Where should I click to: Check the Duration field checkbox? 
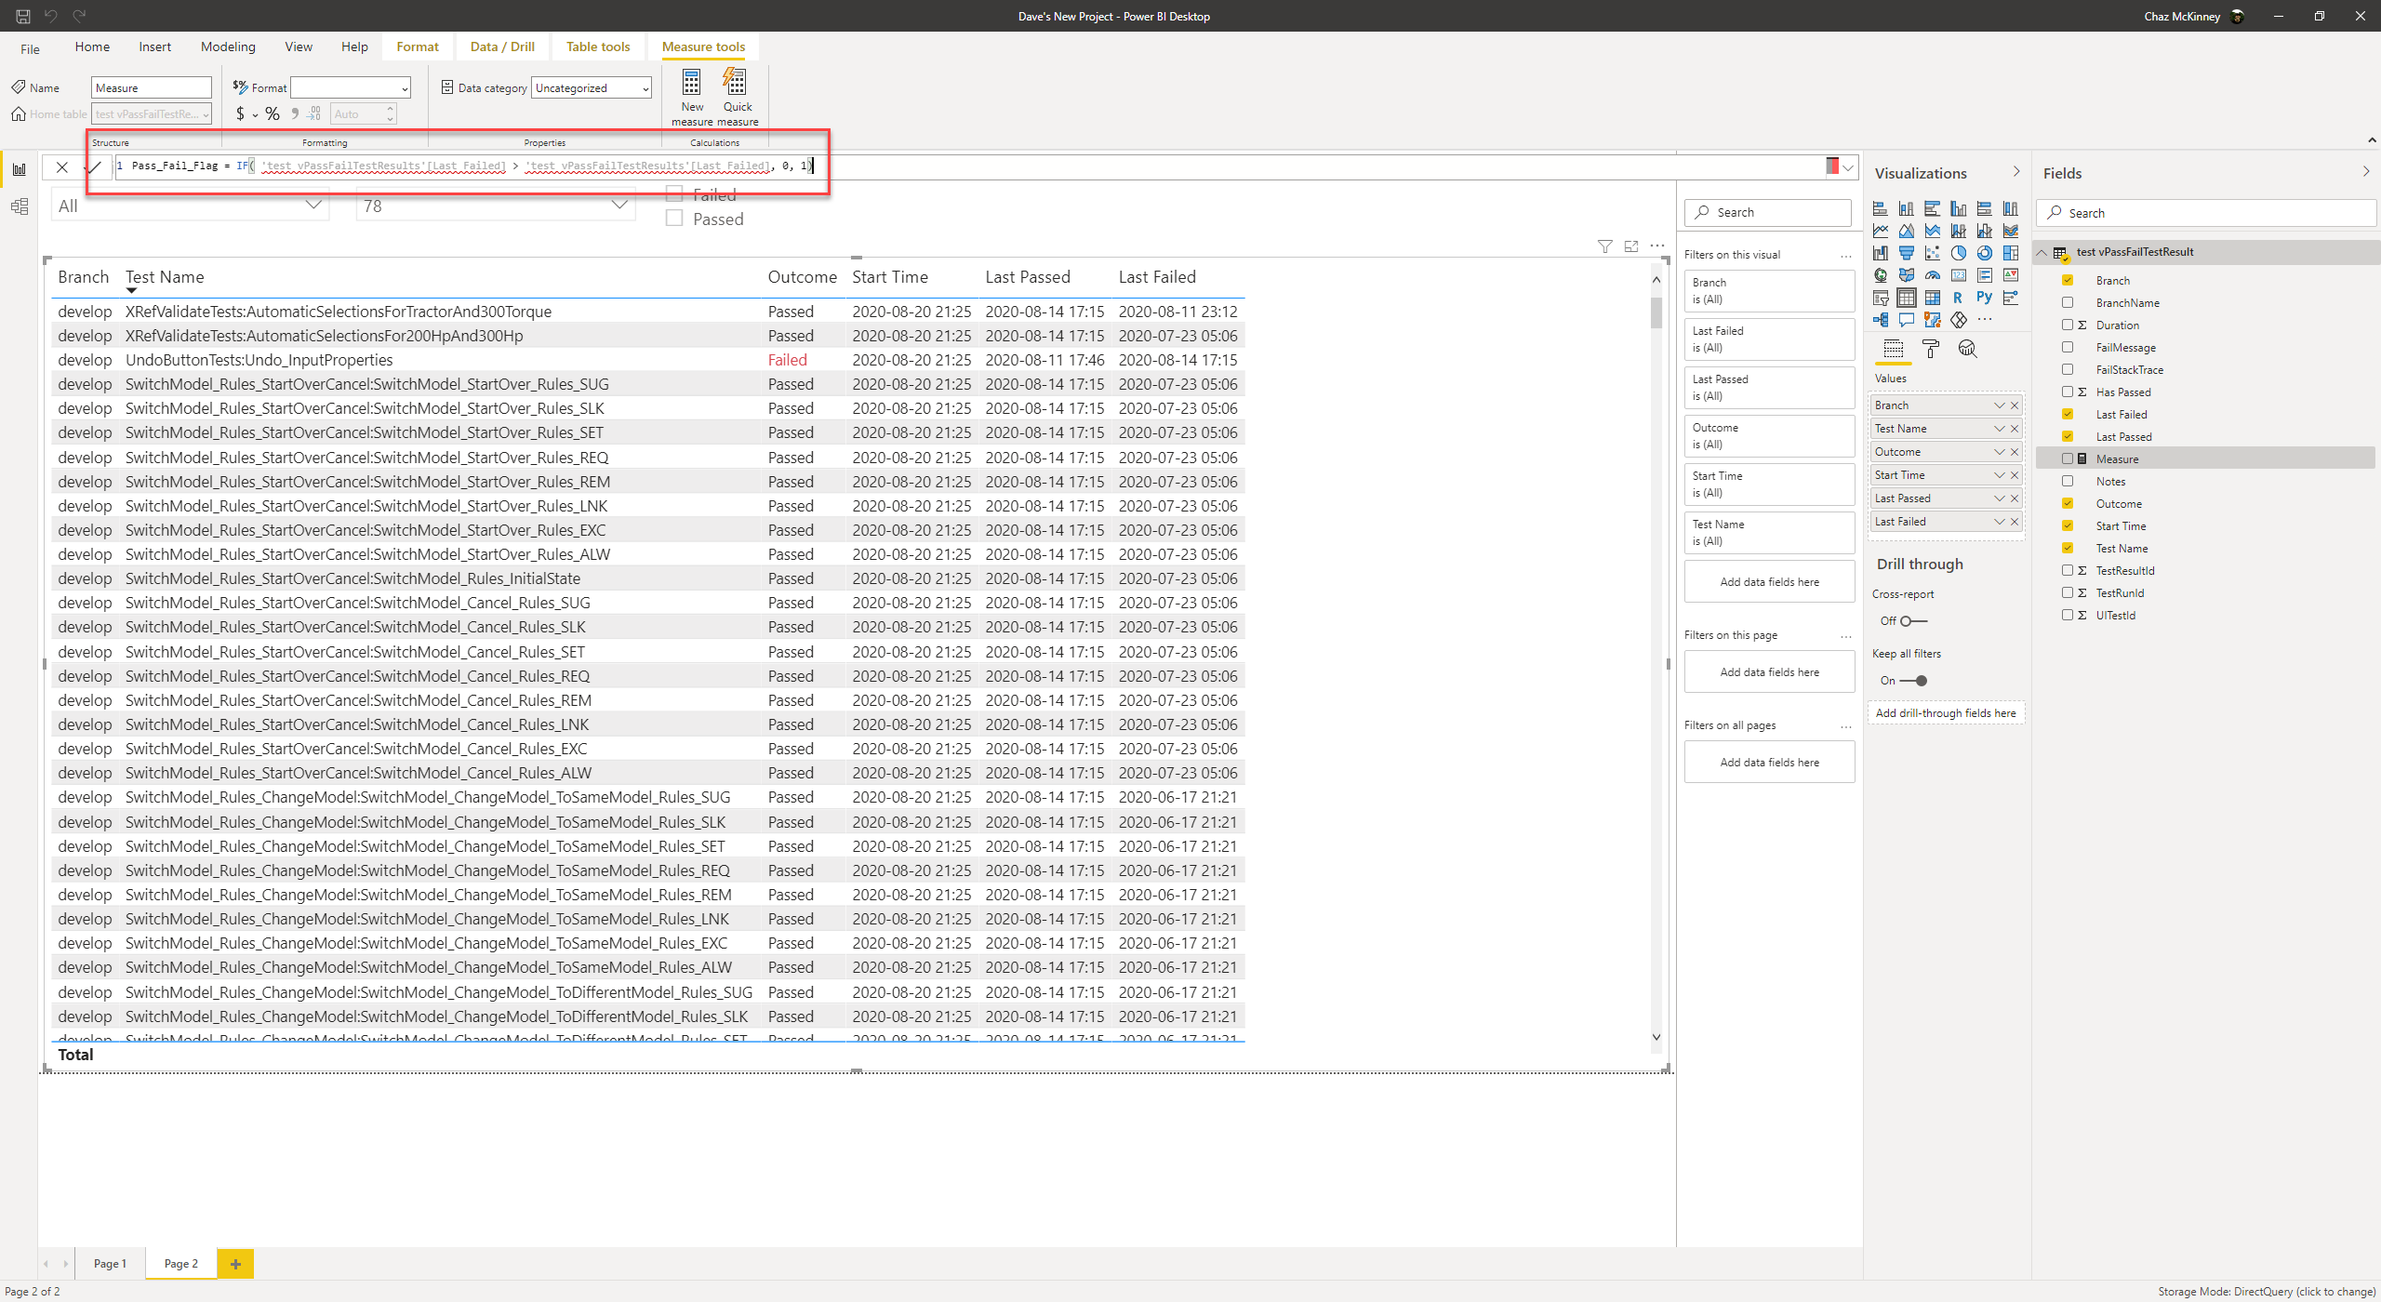[x=2068, y=325]
